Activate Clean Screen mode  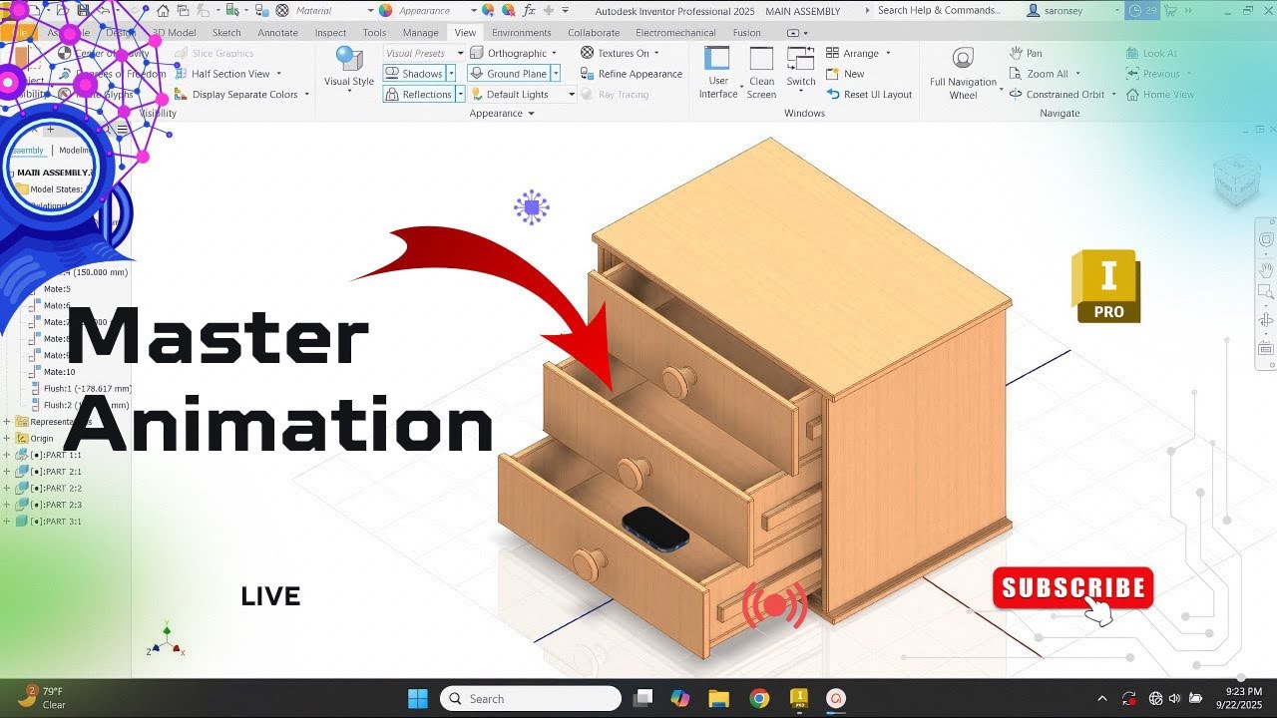click(x=761, y=72)
